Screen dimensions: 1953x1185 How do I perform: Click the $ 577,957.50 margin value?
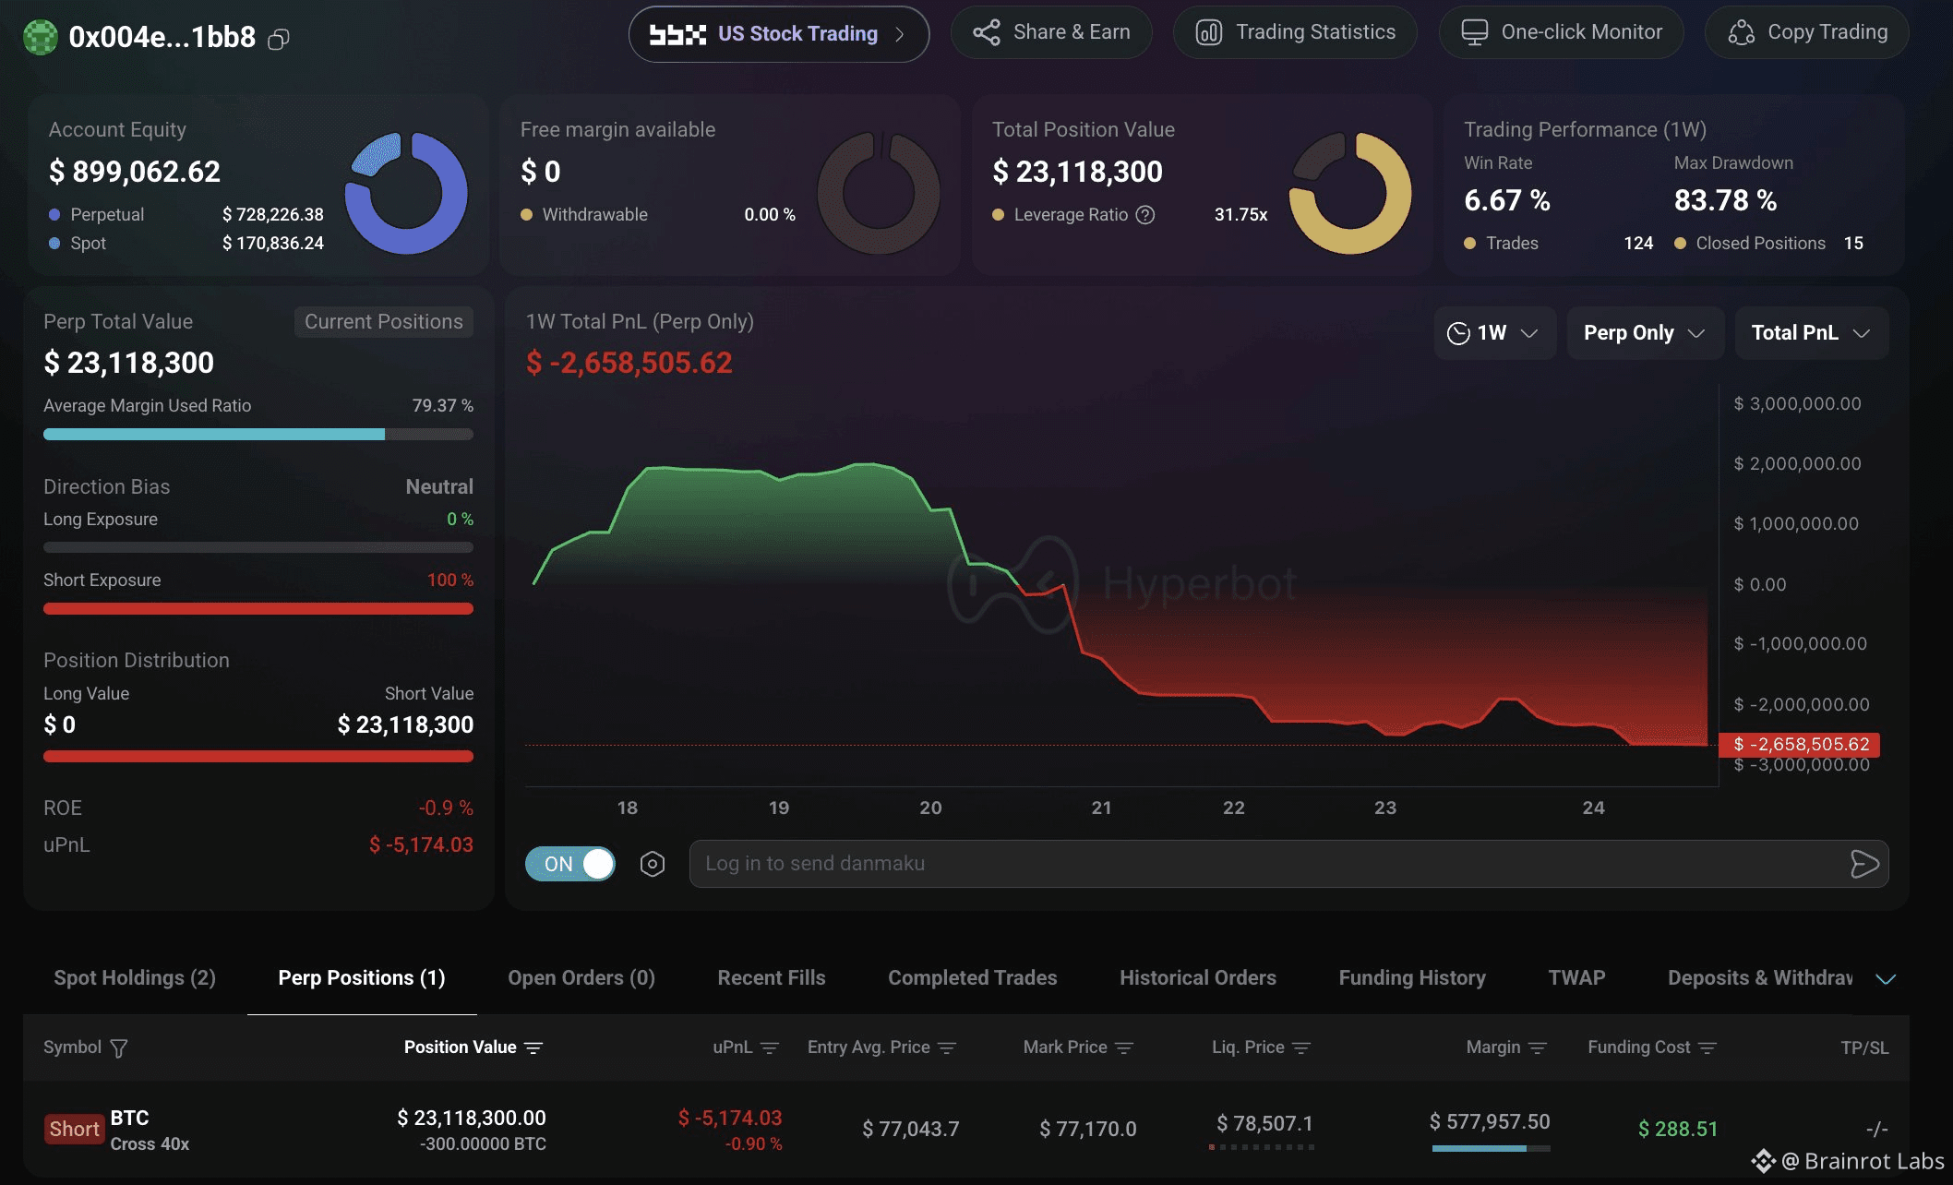(x=1490, y=1122)
